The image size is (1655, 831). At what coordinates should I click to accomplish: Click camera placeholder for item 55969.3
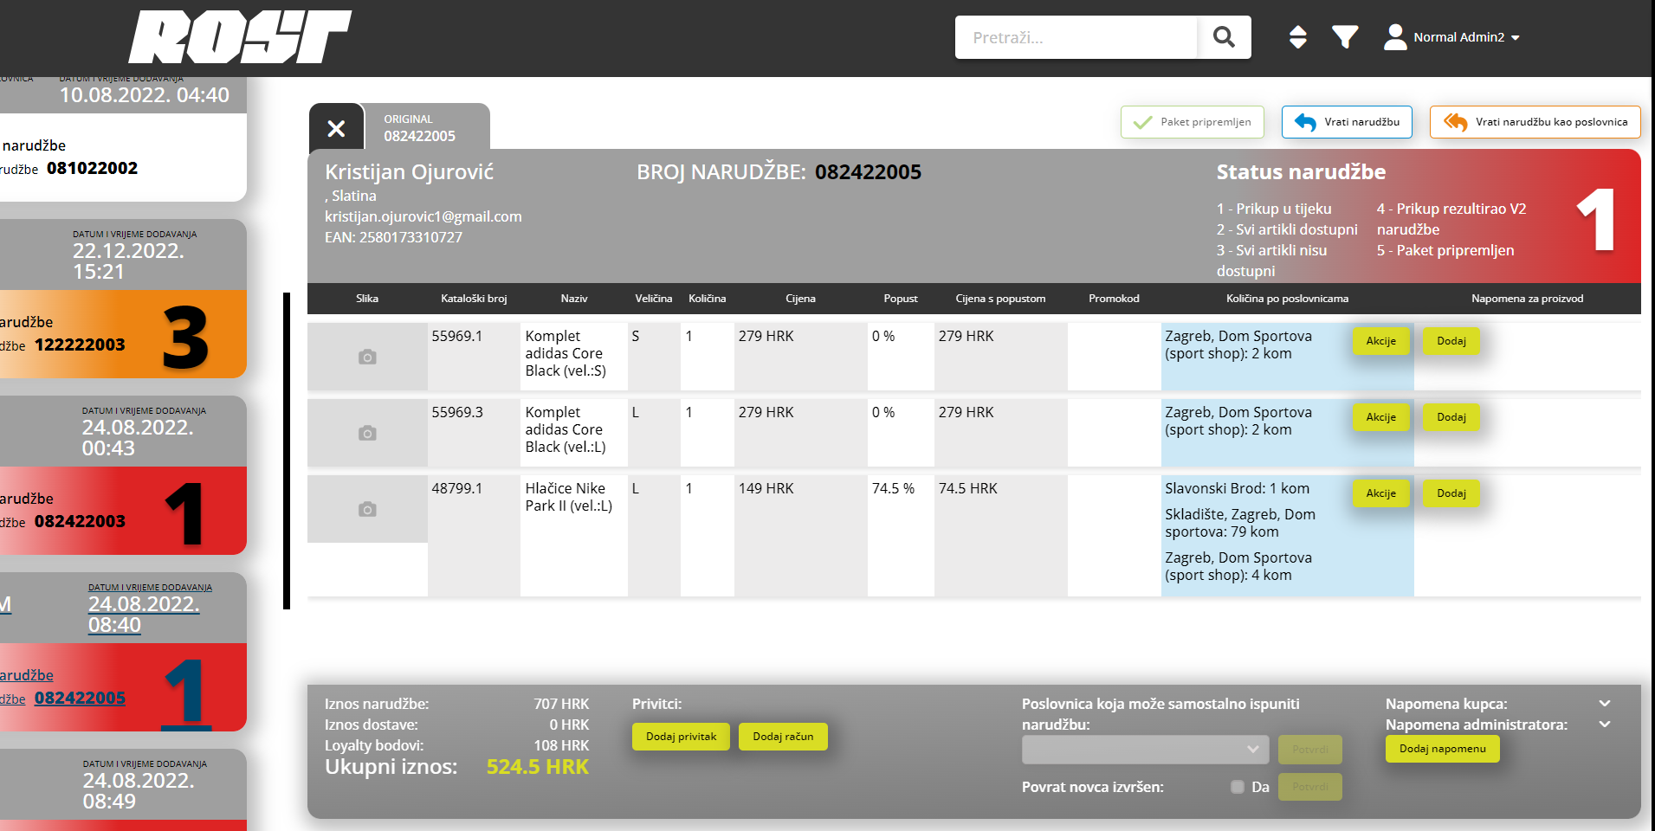(367, 433)
